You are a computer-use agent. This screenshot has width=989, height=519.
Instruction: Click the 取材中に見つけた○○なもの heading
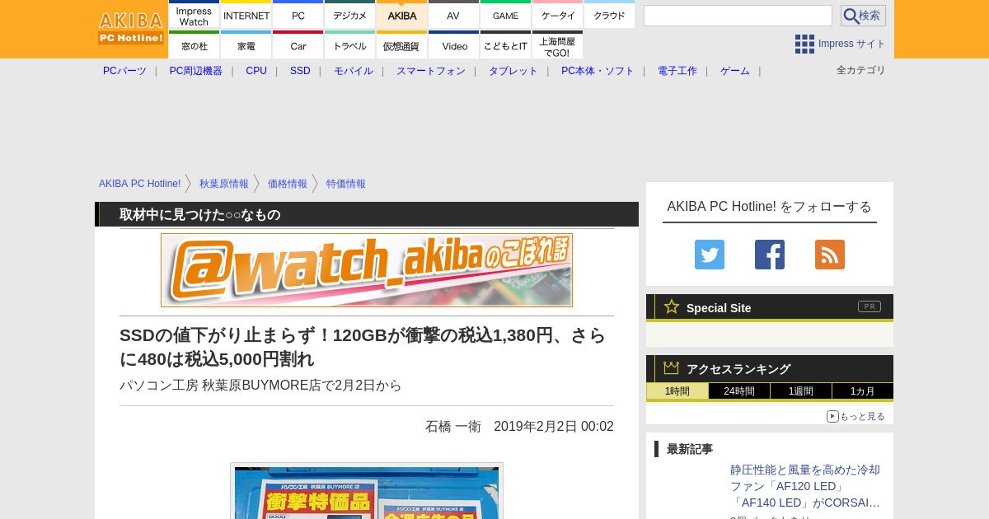coord(200,214)
